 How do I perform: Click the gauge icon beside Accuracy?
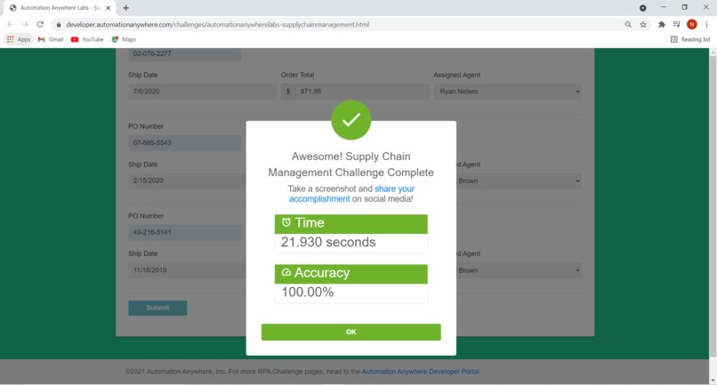click(x=286, y=272)
